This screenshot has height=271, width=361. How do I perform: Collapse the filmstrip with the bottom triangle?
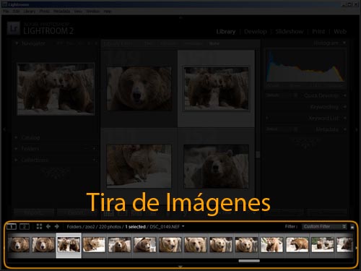(180, 267)
